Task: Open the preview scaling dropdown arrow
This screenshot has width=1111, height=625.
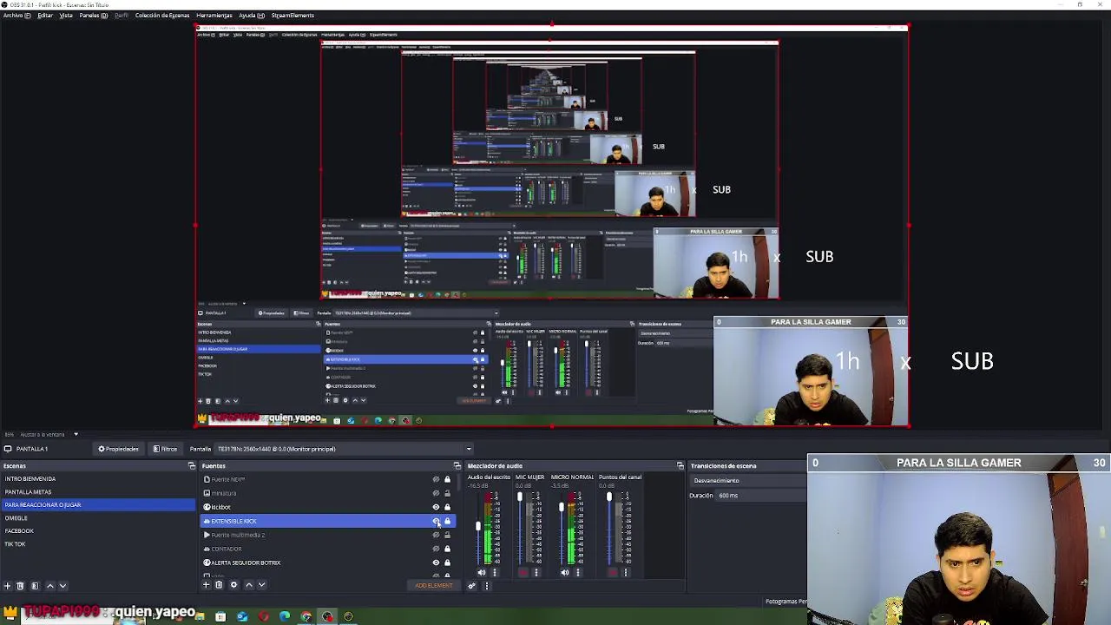Action: (76, 434)
